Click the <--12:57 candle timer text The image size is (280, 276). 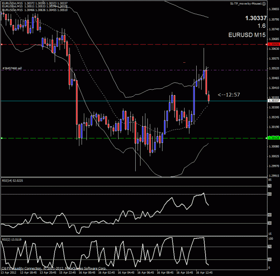click(229, 95)
